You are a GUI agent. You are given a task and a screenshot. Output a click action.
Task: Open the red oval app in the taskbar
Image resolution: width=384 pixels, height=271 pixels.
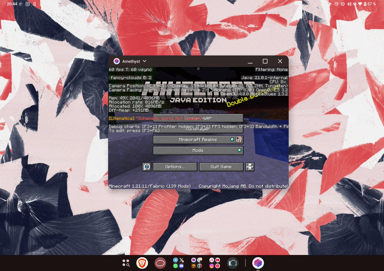pyautogui.click(x=160, y=263)
